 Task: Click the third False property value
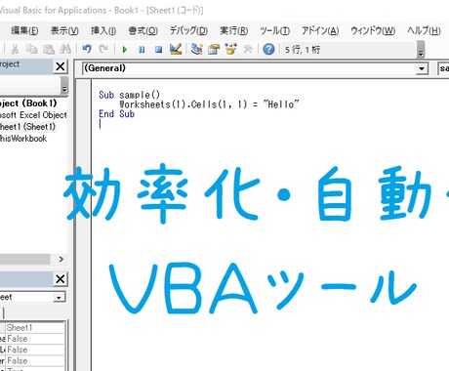tap(35, 360)
